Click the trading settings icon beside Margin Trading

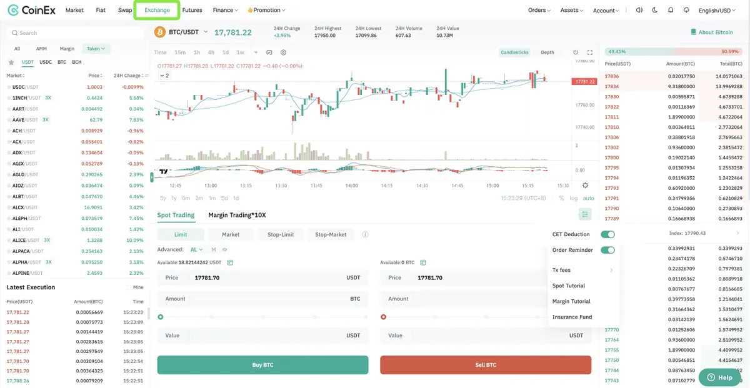coord(584,214)
